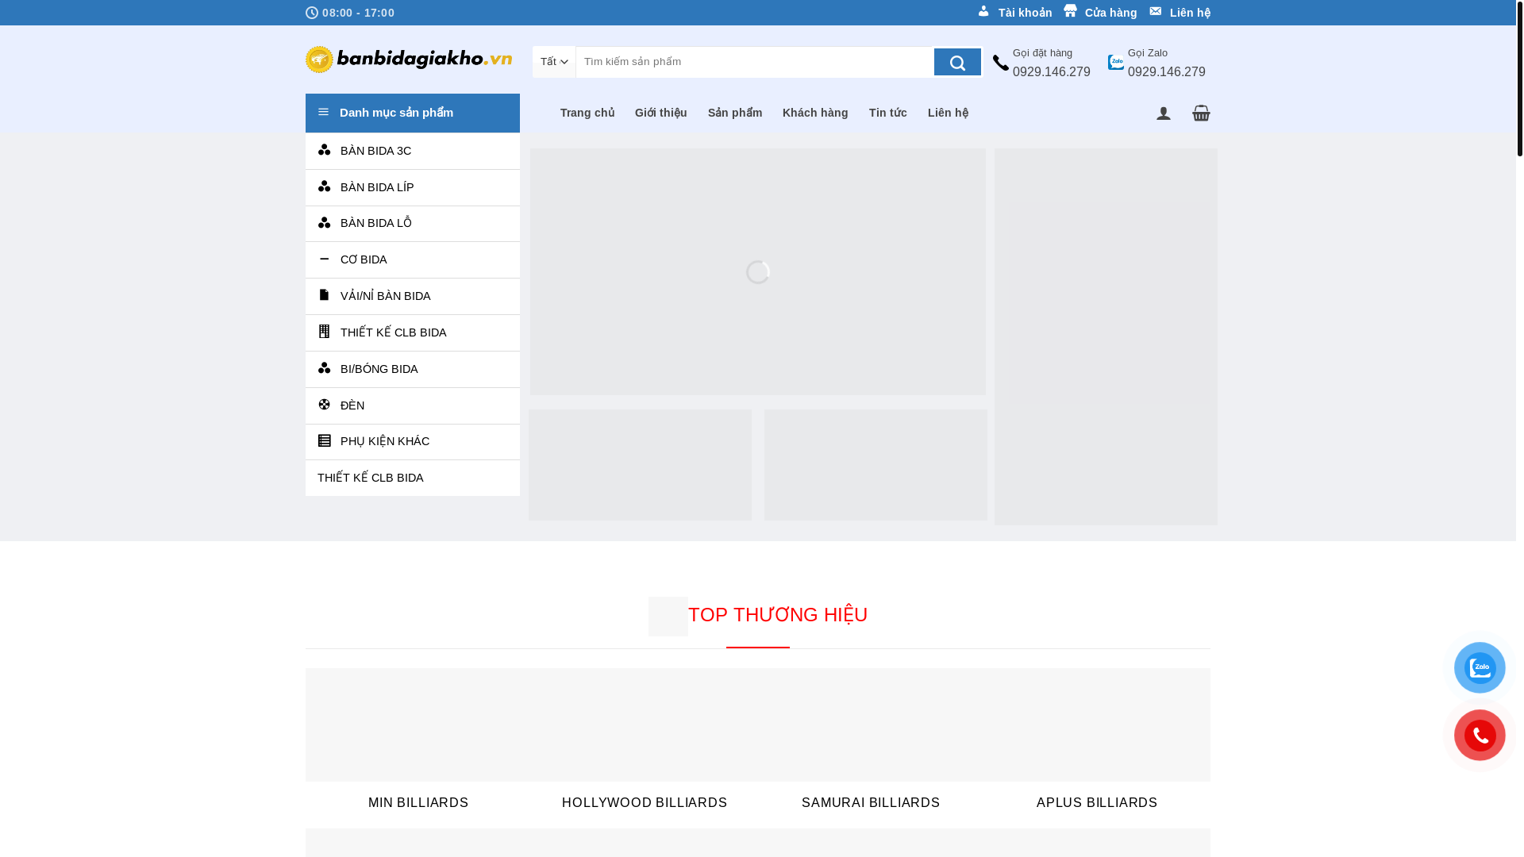
Task: Click the balls icon beside BÀN BIDA 3C
Action: pos(324,150)
